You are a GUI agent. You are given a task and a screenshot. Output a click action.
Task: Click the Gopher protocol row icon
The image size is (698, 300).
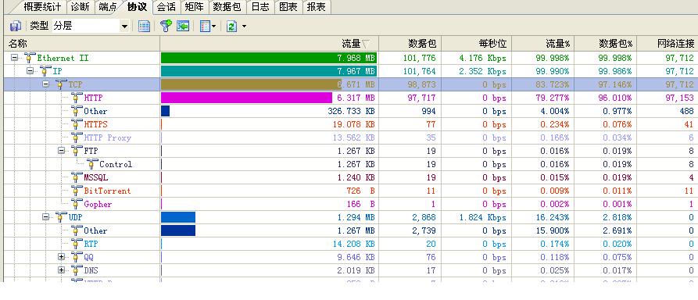[x=77, y=205]
